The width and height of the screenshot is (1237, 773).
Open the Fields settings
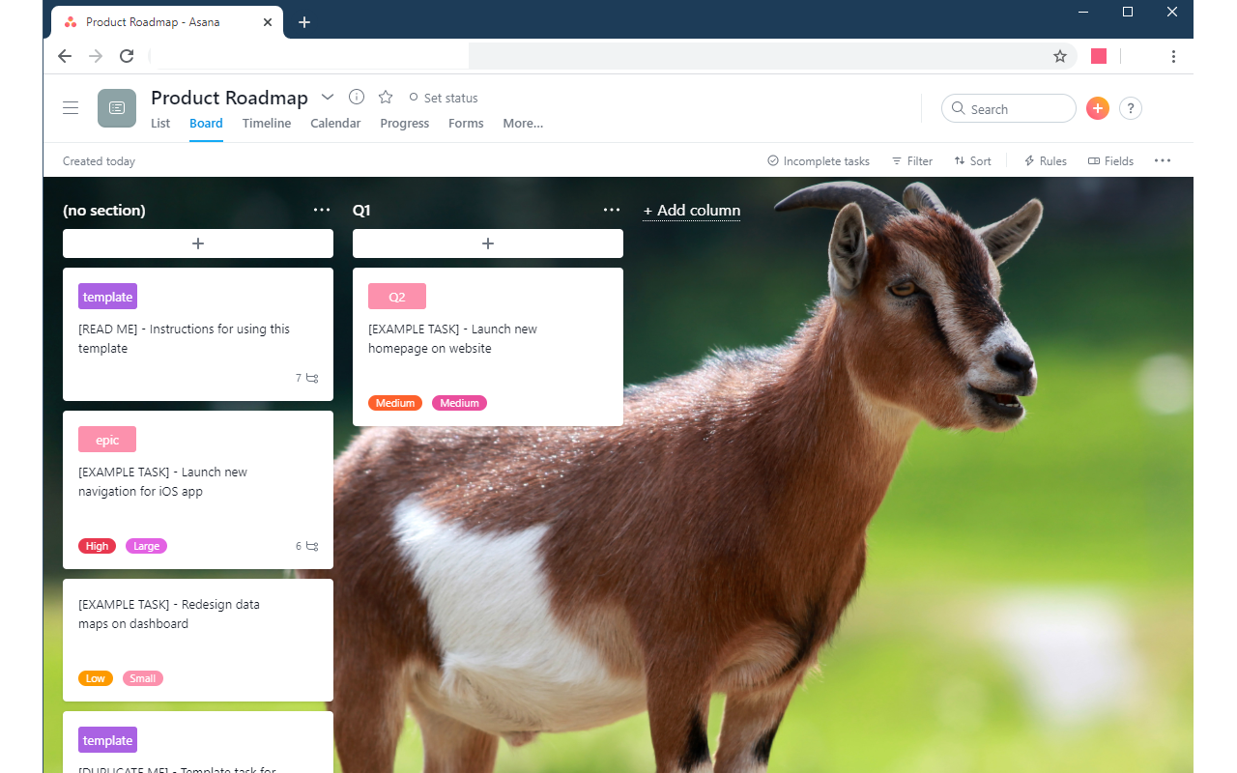click(1110, 161)
